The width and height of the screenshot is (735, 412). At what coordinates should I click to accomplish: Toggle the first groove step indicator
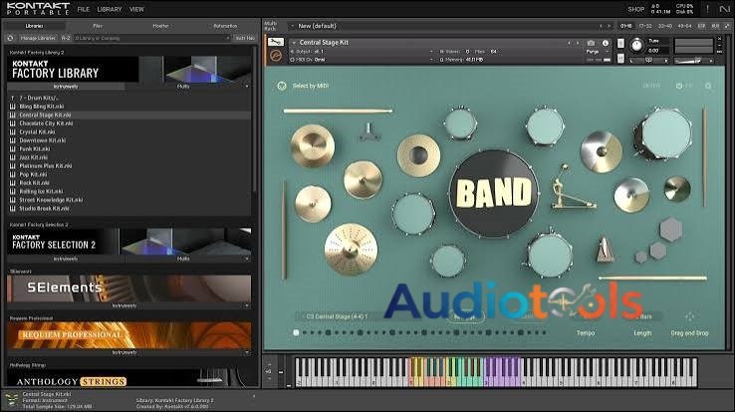tap(296, 332)
